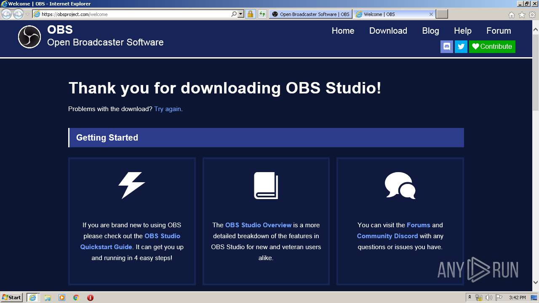Open the Discord icon button

[447, 47]
